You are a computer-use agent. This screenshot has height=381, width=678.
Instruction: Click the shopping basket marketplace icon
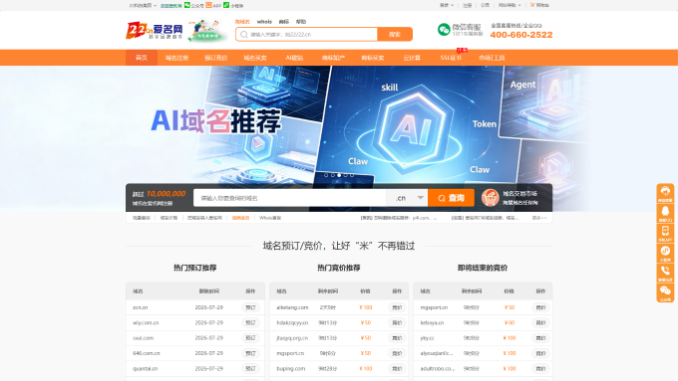pyautogui.click(x=490, y=198)
